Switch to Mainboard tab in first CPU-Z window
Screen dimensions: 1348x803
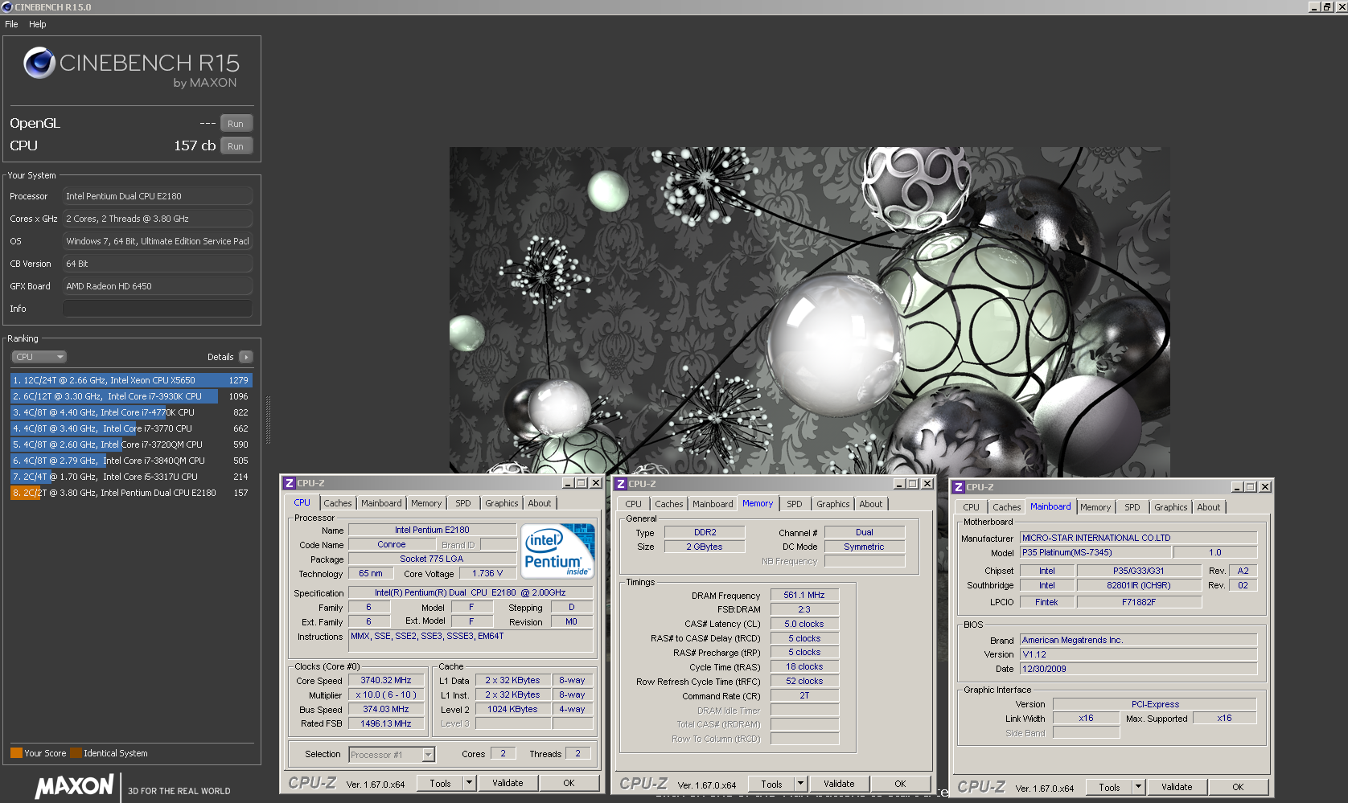(x=381, y=503)
